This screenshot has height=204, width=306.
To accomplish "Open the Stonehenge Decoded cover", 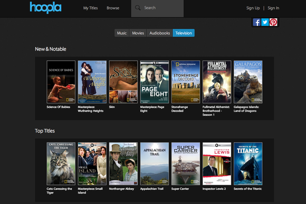I will point(186,82).
